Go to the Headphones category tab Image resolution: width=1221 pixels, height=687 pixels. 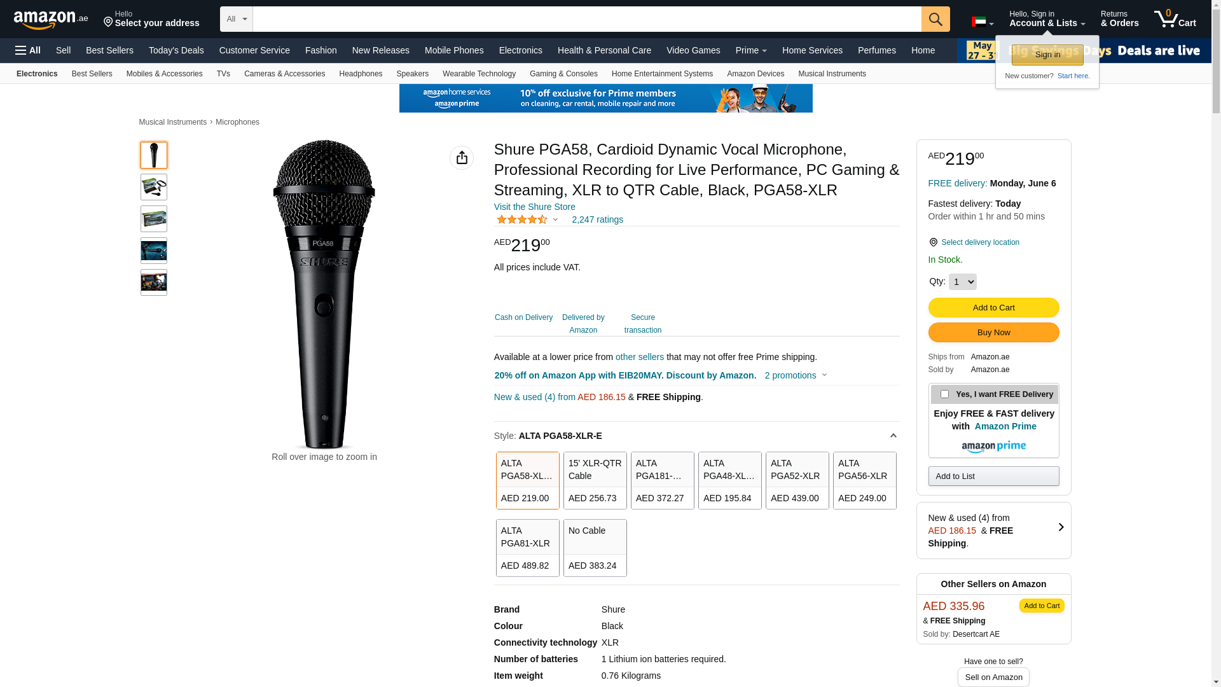[361, 74]
